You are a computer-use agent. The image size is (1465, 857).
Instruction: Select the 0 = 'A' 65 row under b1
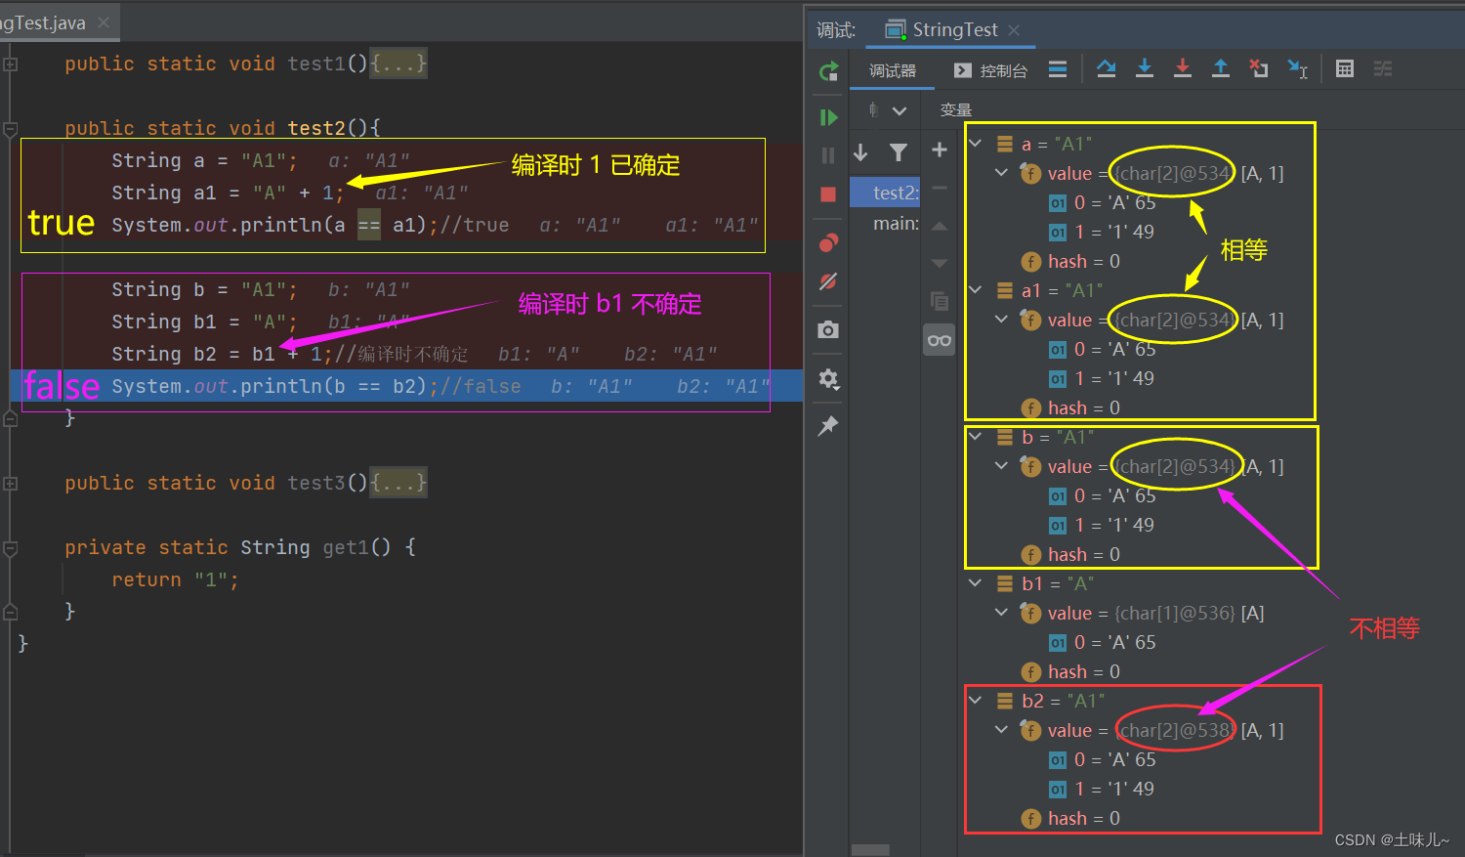[x=1102, y=642]
